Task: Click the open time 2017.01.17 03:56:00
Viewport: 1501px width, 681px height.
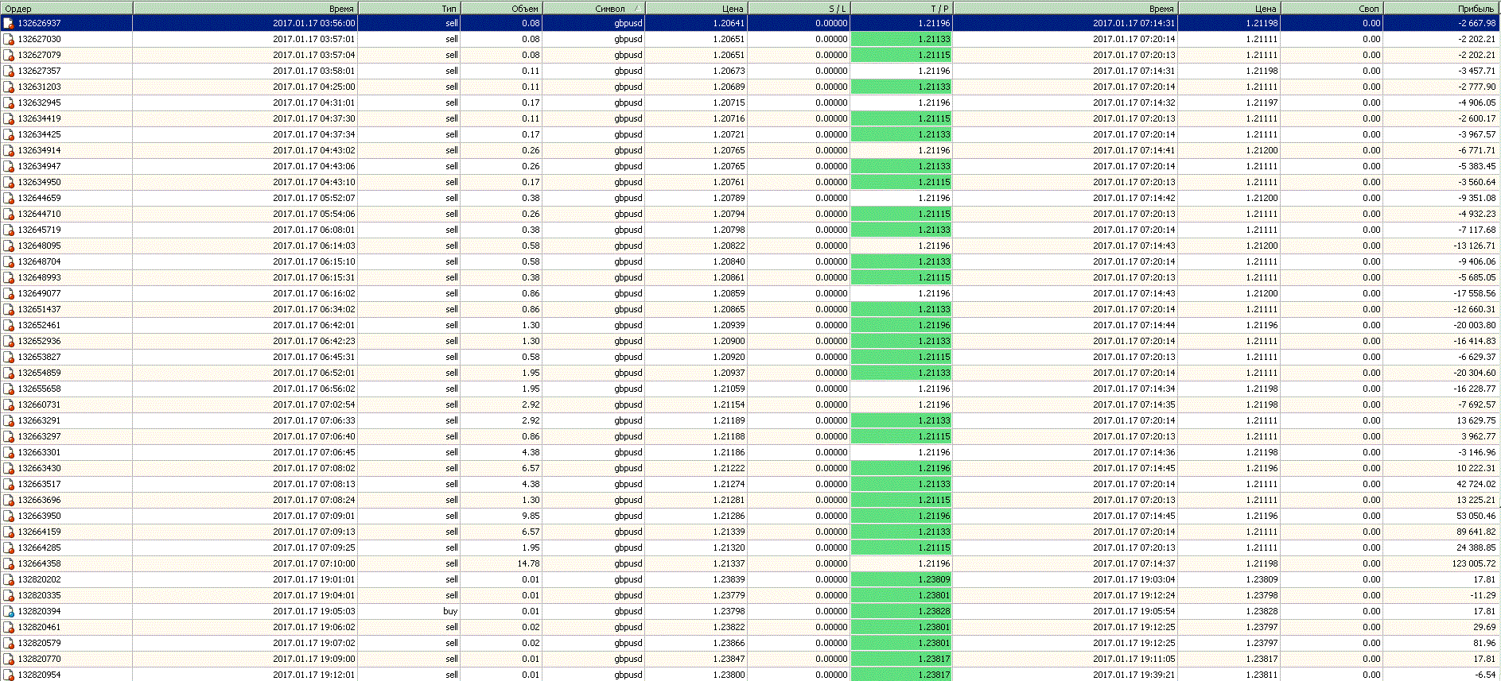Action: 313,23
